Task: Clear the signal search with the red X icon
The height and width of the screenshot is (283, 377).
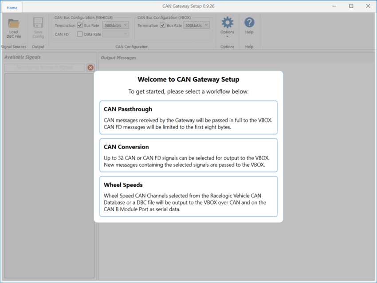Action: pos(90,67)
